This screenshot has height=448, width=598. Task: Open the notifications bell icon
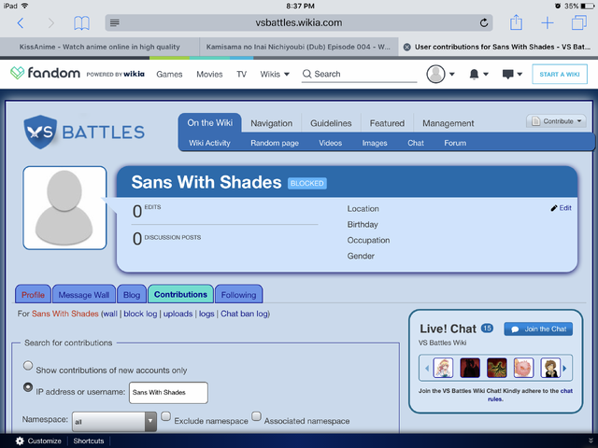pyautogui.click(x=474, y=74)
